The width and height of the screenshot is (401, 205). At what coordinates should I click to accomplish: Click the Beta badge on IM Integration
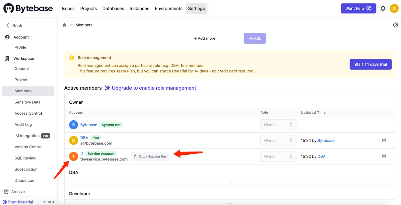point(46,136)
